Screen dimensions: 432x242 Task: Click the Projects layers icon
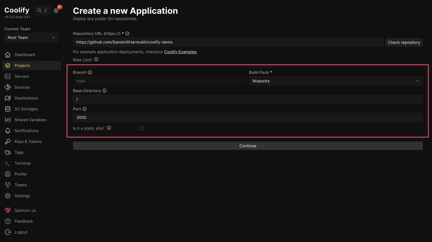click(x=8, y=65)
